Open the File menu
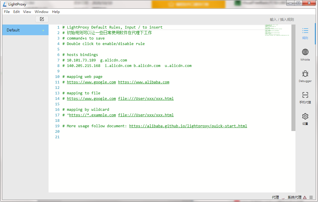The height and width of the screenshot is (202, 318). coord(7,12)
